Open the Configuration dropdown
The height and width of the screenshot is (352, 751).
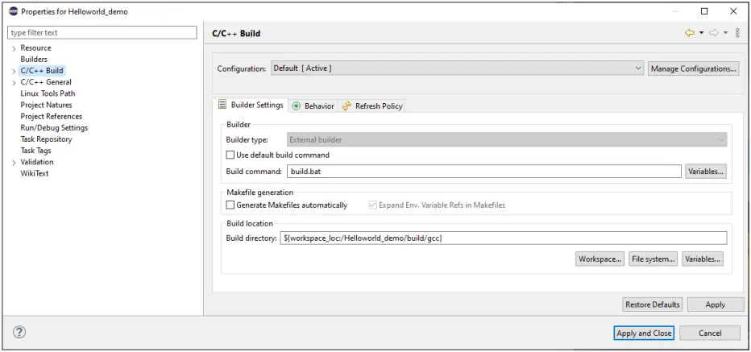457,68
